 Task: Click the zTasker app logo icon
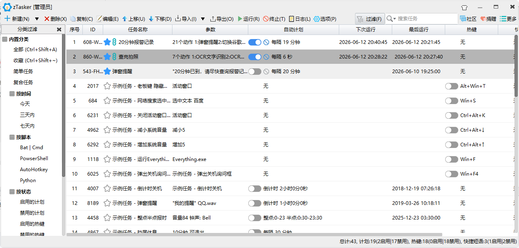[7, 7]
